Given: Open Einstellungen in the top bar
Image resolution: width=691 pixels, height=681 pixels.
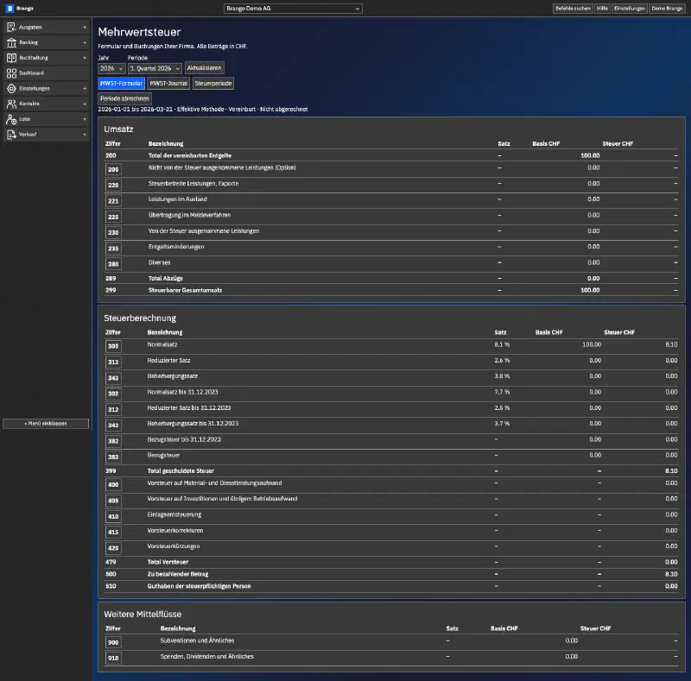Looking at the screenshot, I should click(x=630, y=9).
